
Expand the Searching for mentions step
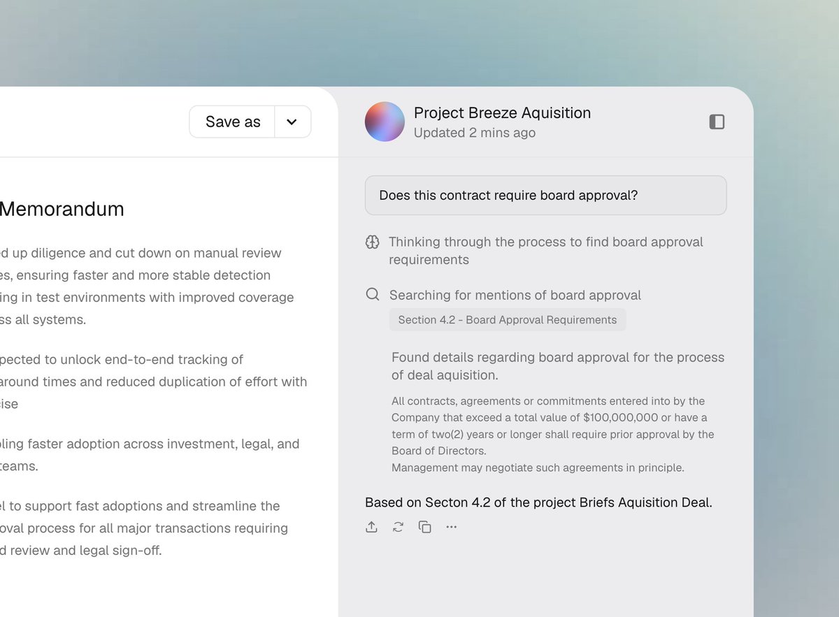[515, 295]
